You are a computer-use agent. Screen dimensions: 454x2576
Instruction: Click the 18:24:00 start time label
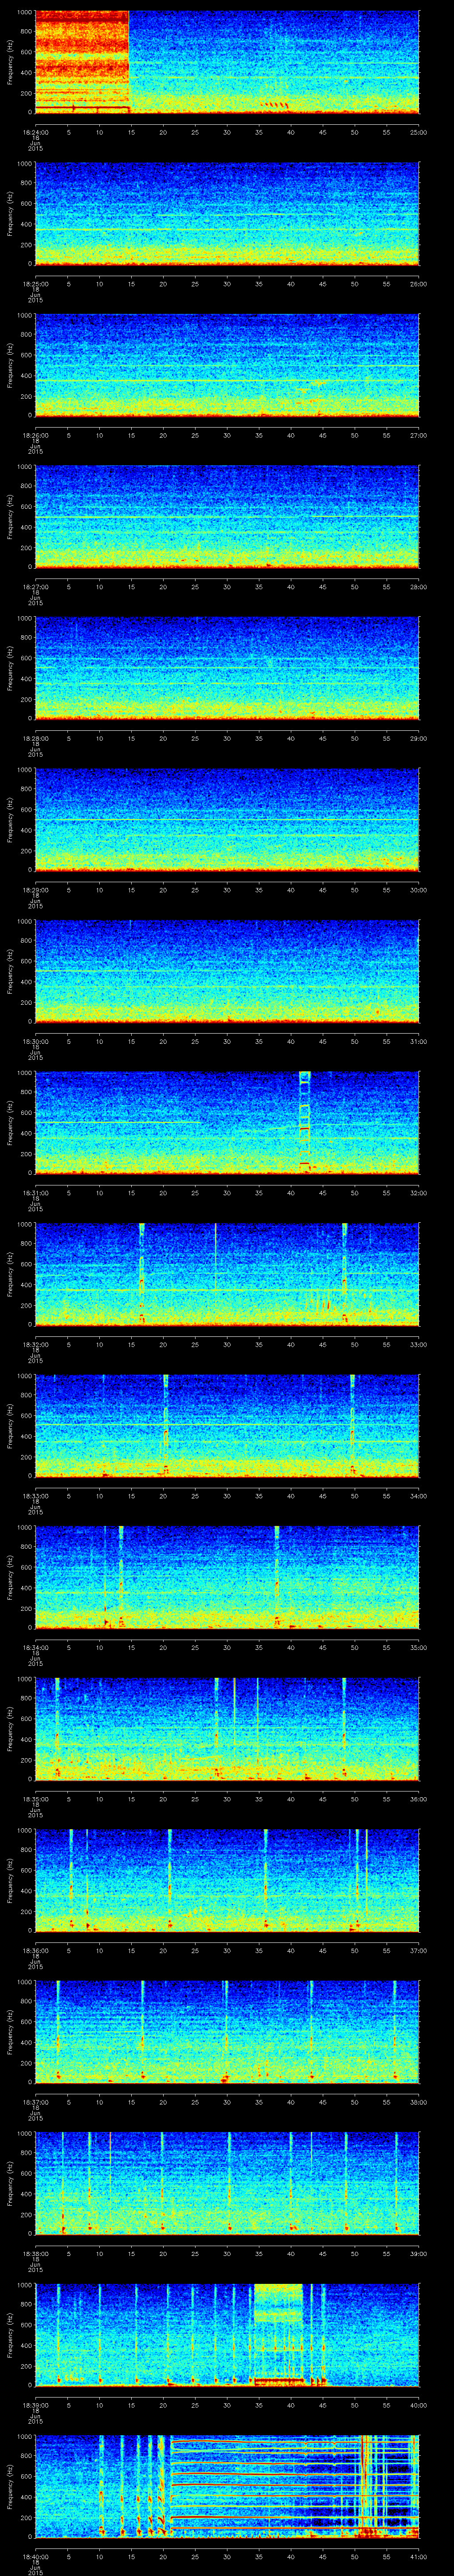35,132
